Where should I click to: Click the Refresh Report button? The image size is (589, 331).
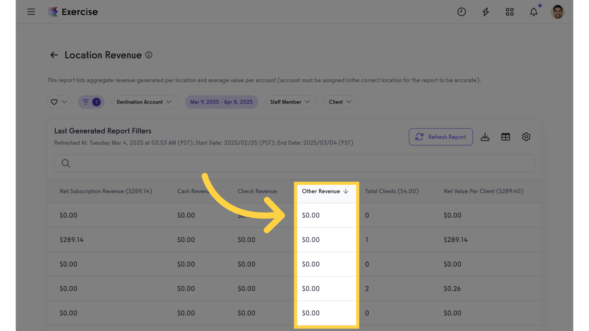click(x=441, y=137)
